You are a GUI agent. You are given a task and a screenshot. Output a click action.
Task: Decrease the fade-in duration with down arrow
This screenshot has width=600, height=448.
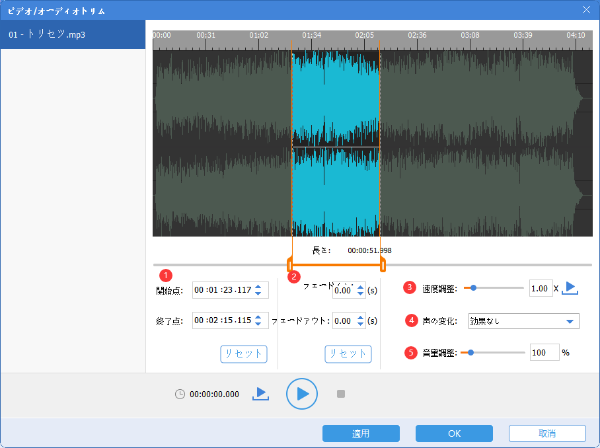click(x=360, y=293)
